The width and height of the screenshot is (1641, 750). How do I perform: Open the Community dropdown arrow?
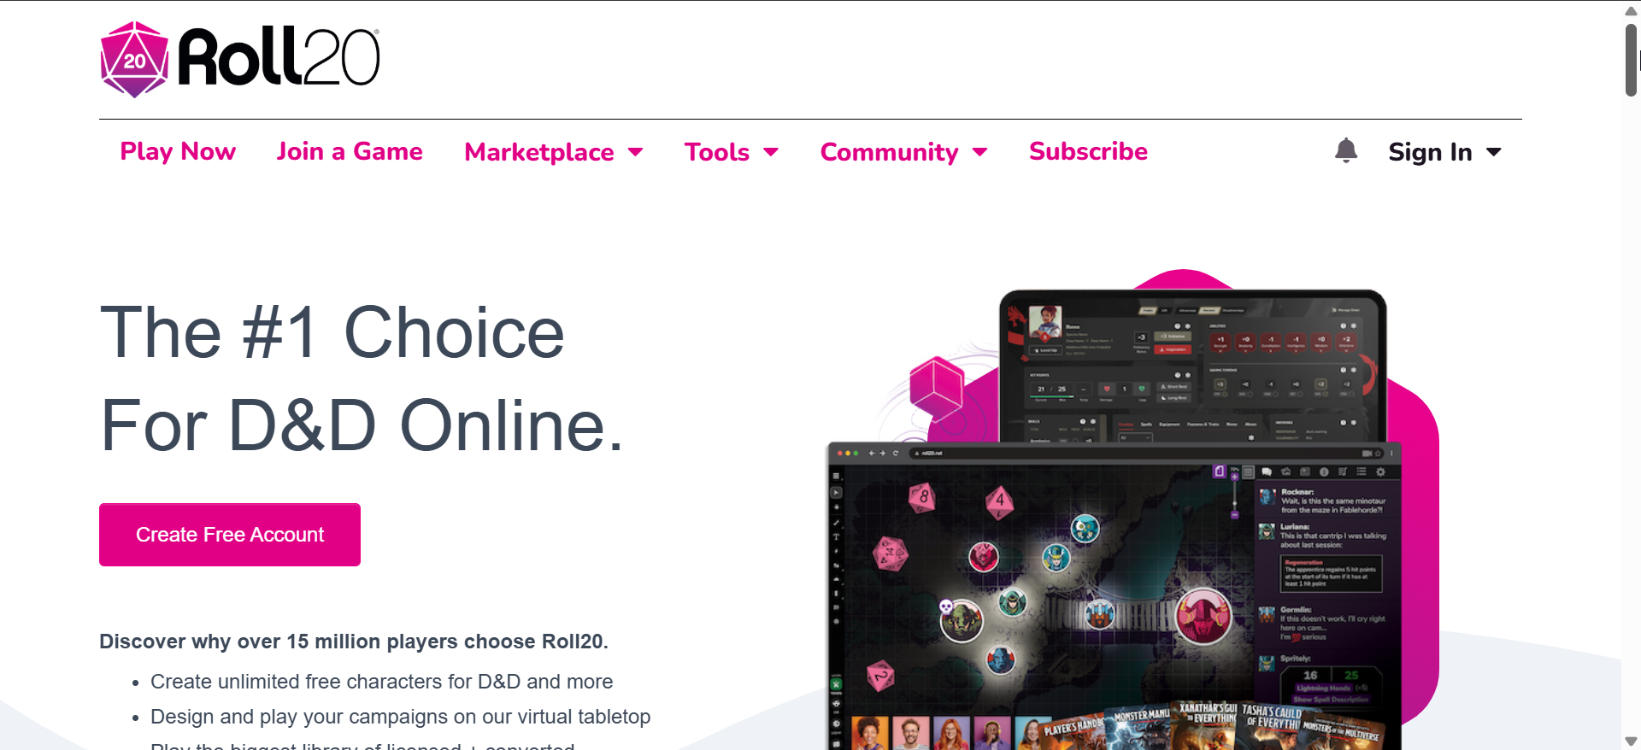pos(980,152)
